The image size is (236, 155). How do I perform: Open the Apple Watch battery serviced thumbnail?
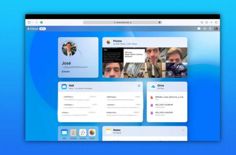tap(134, 55)
